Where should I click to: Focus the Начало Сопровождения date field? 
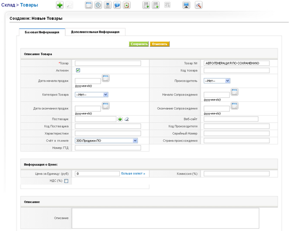coord(217,95)
